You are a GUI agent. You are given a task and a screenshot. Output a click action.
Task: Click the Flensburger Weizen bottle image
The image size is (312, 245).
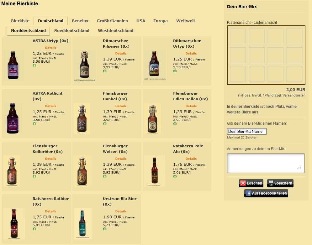click(82, 171)
